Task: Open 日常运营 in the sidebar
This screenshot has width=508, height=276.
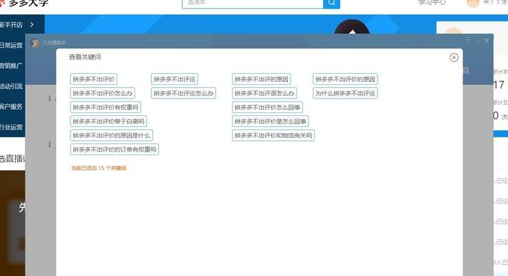Action: 11,46
